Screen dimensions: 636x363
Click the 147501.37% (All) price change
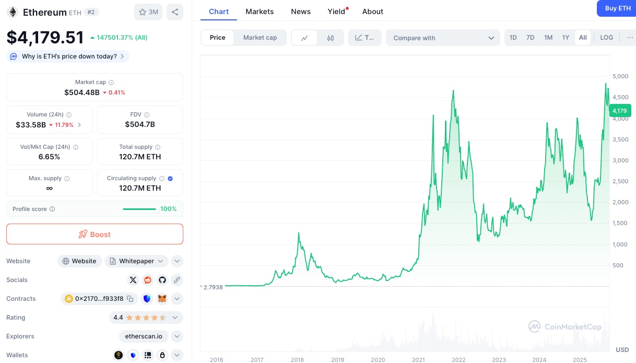tap(119, 38)
